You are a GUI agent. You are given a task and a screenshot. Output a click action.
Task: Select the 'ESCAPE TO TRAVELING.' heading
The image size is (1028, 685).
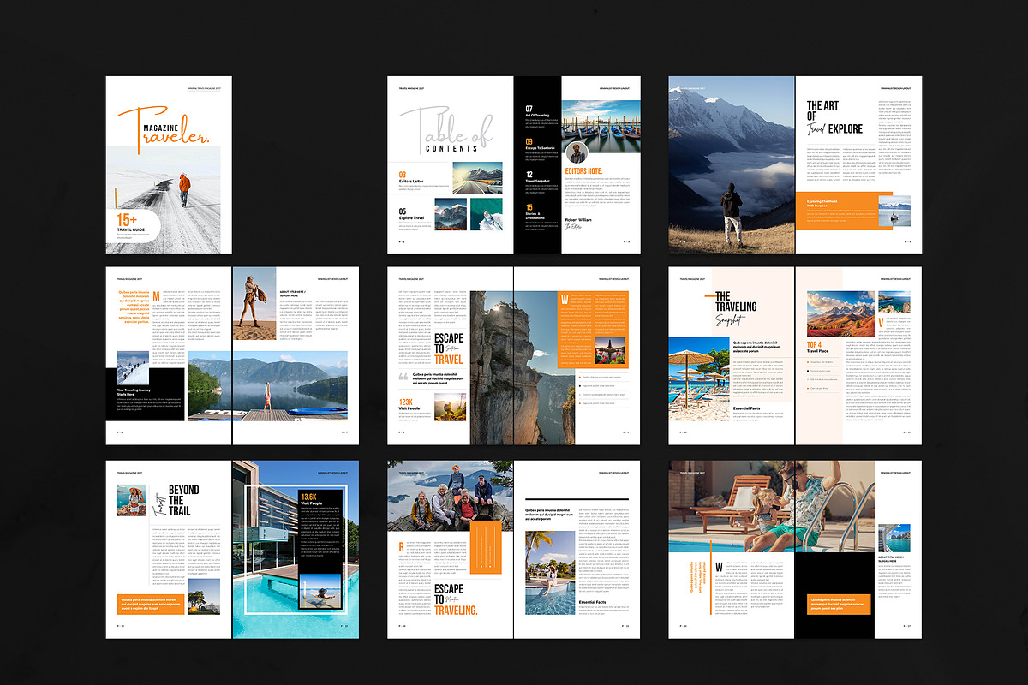coord(456,599)
